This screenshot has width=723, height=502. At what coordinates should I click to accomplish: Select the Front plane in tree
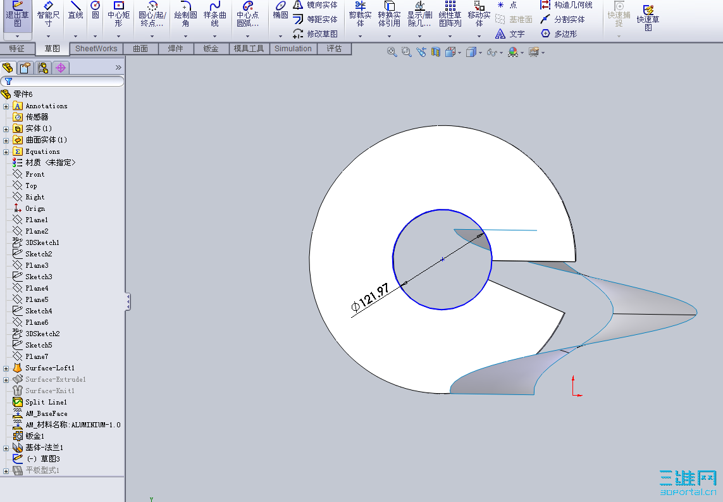pyautogui.click(x=28, y=175)
